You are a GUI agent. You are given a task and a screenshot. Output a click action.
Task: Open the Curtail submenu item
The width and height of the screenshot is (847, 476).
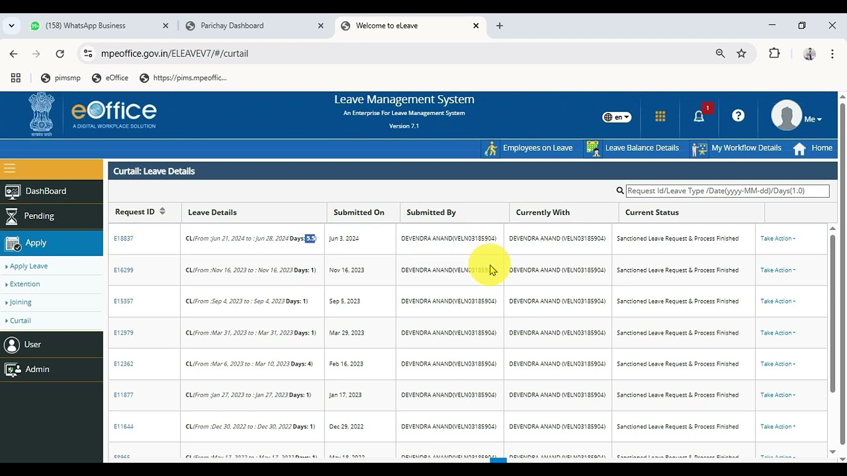[20, 321]
